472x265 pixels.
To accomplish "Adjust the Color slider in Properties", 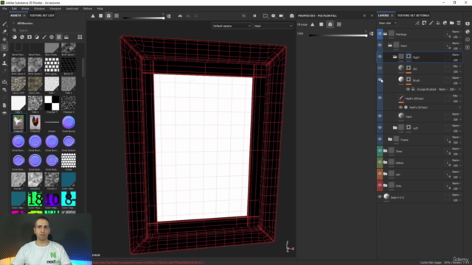I will tap(338, 35).
